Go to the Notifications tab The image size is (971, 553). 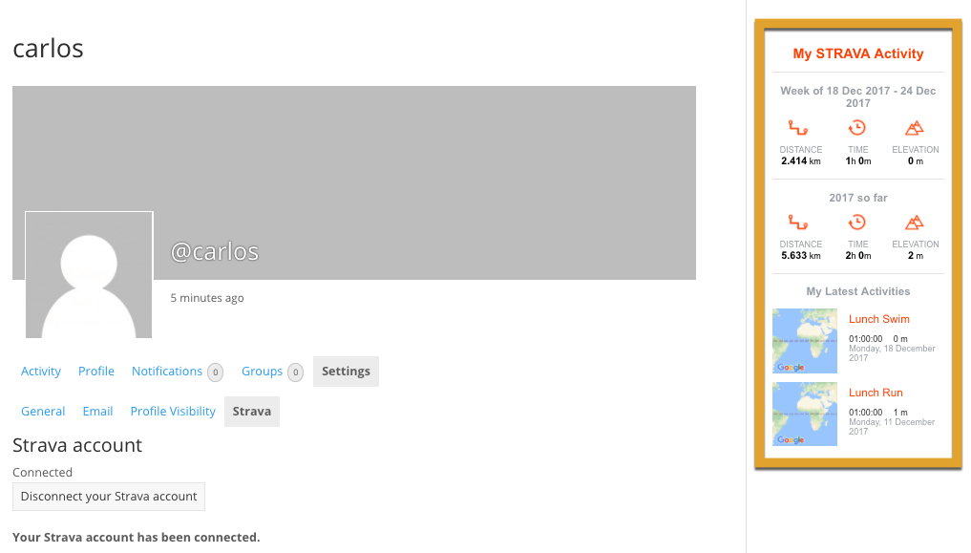click(x=167, y=372)
